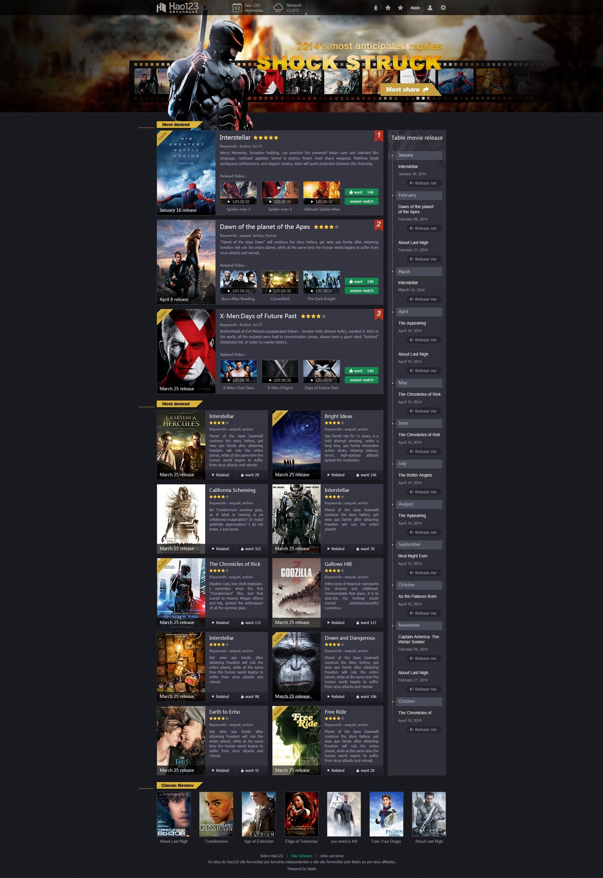
Task: Click Release me under Best Night Ever
Action: (424, 573)
